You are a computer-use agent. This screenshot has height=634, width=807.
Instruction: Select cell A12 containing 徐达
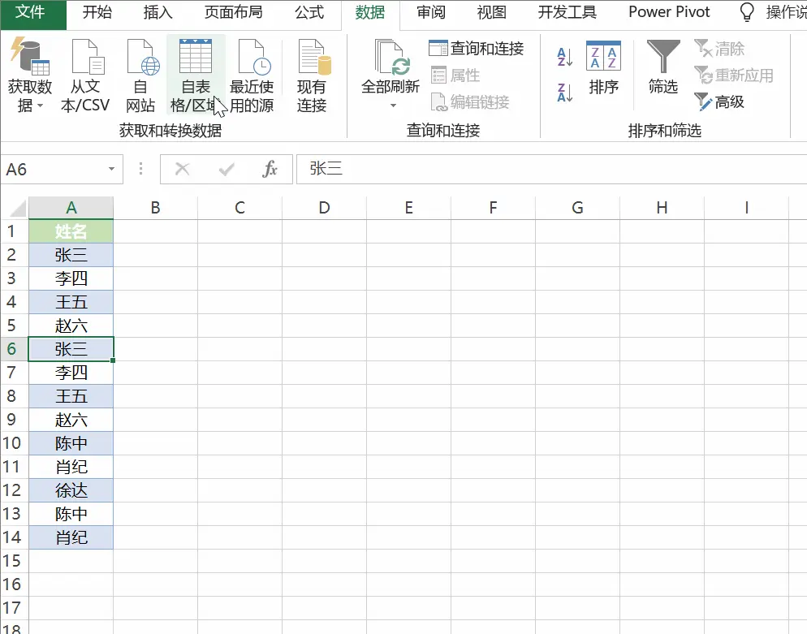pos(71,490)
